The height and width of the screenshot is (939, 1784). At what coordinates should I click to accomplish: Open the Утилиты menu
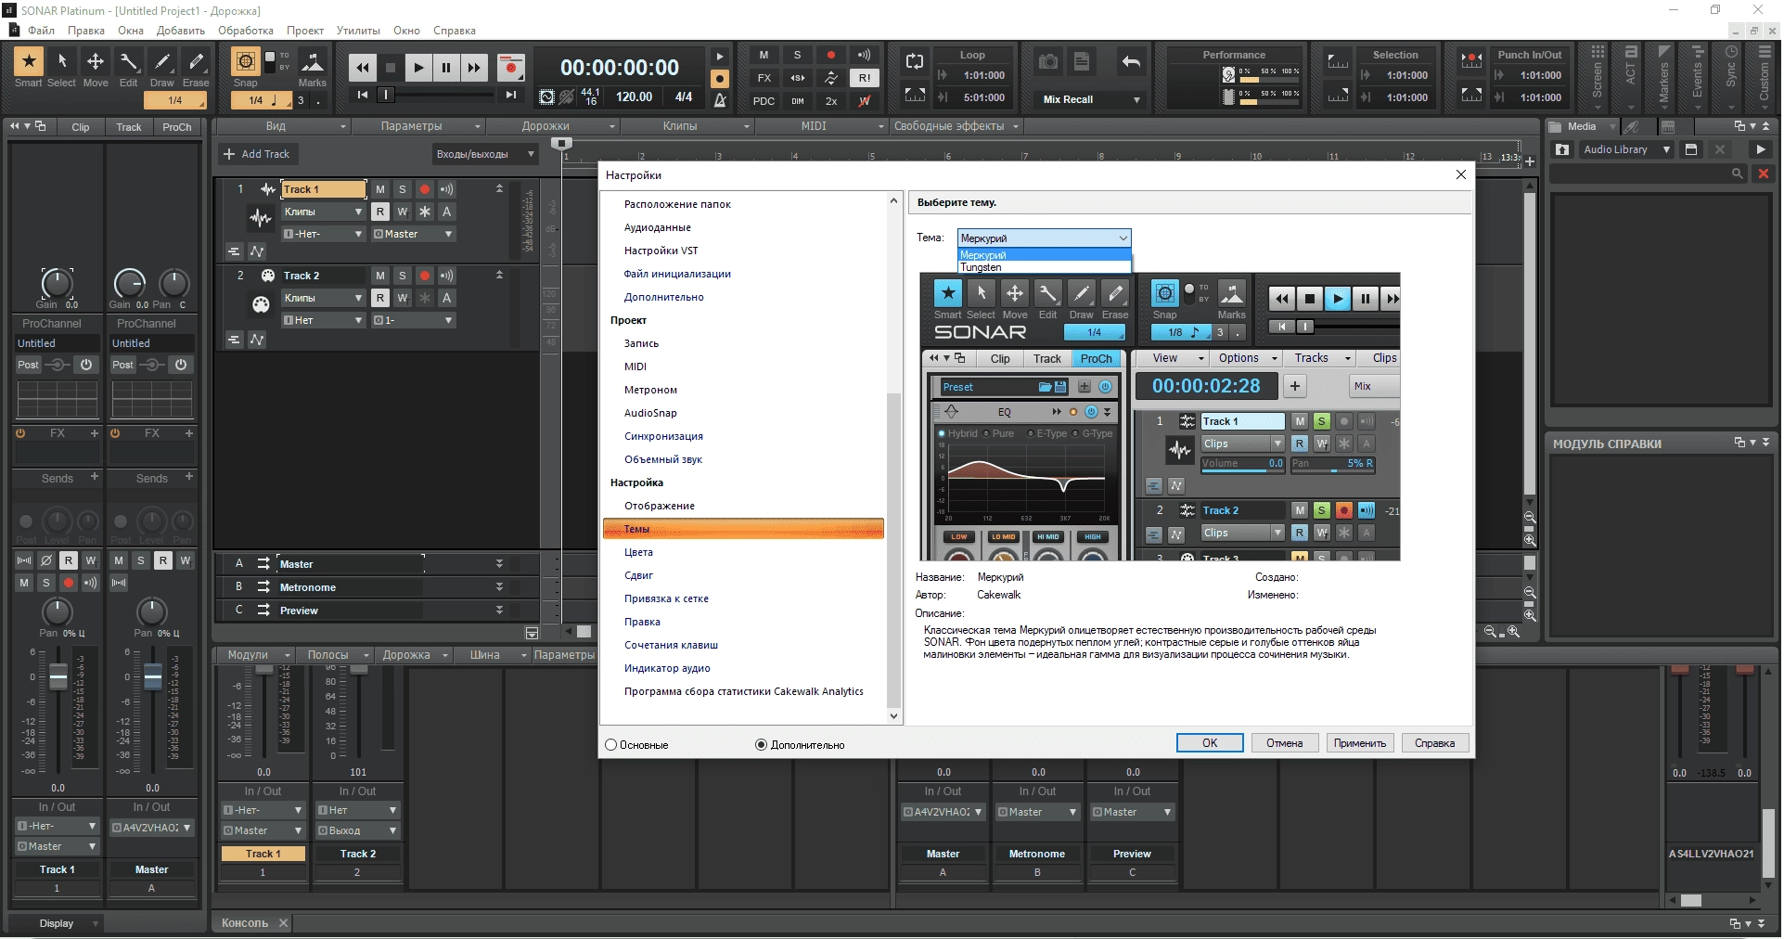(x=358, y=31)
